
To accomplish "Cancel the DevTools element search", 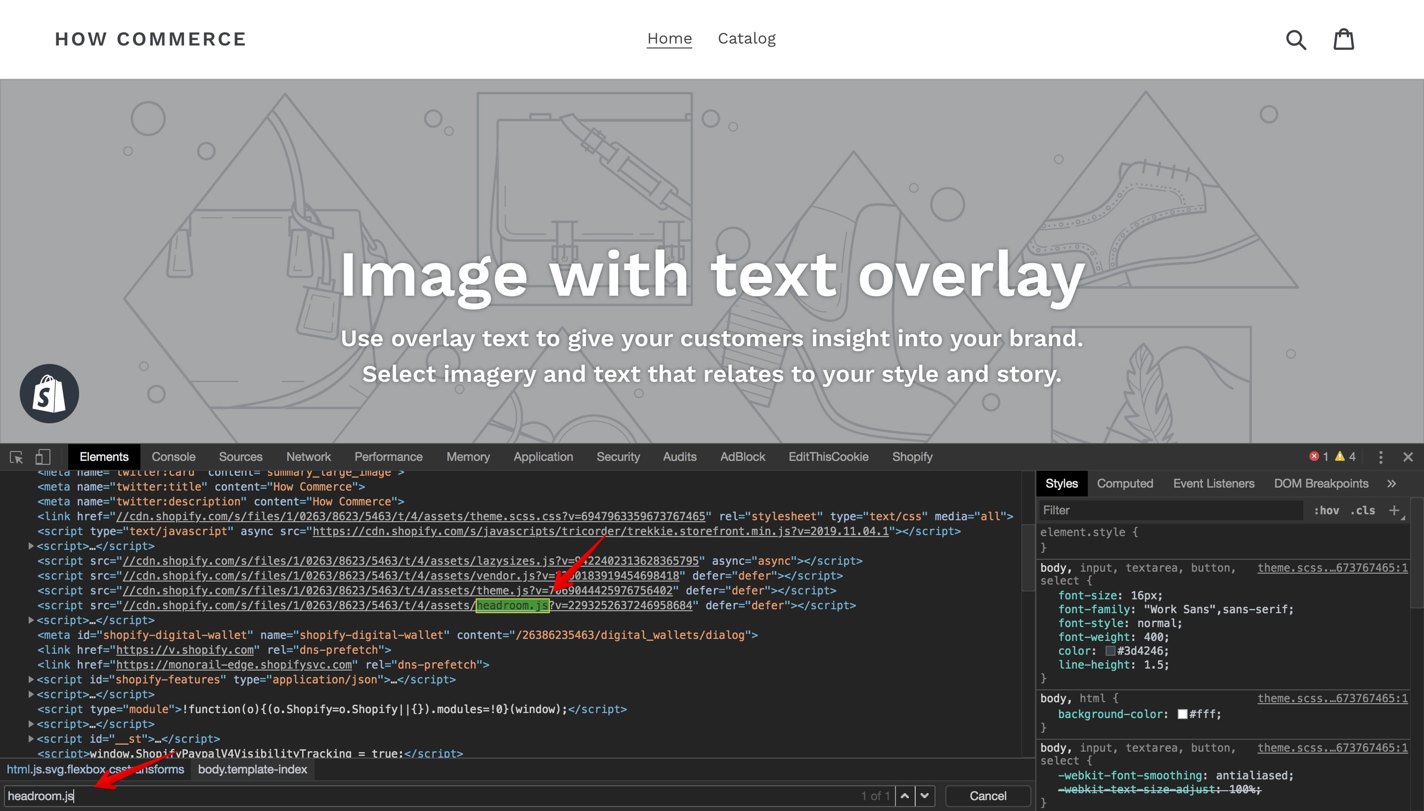I will click(x=987, y=795).
